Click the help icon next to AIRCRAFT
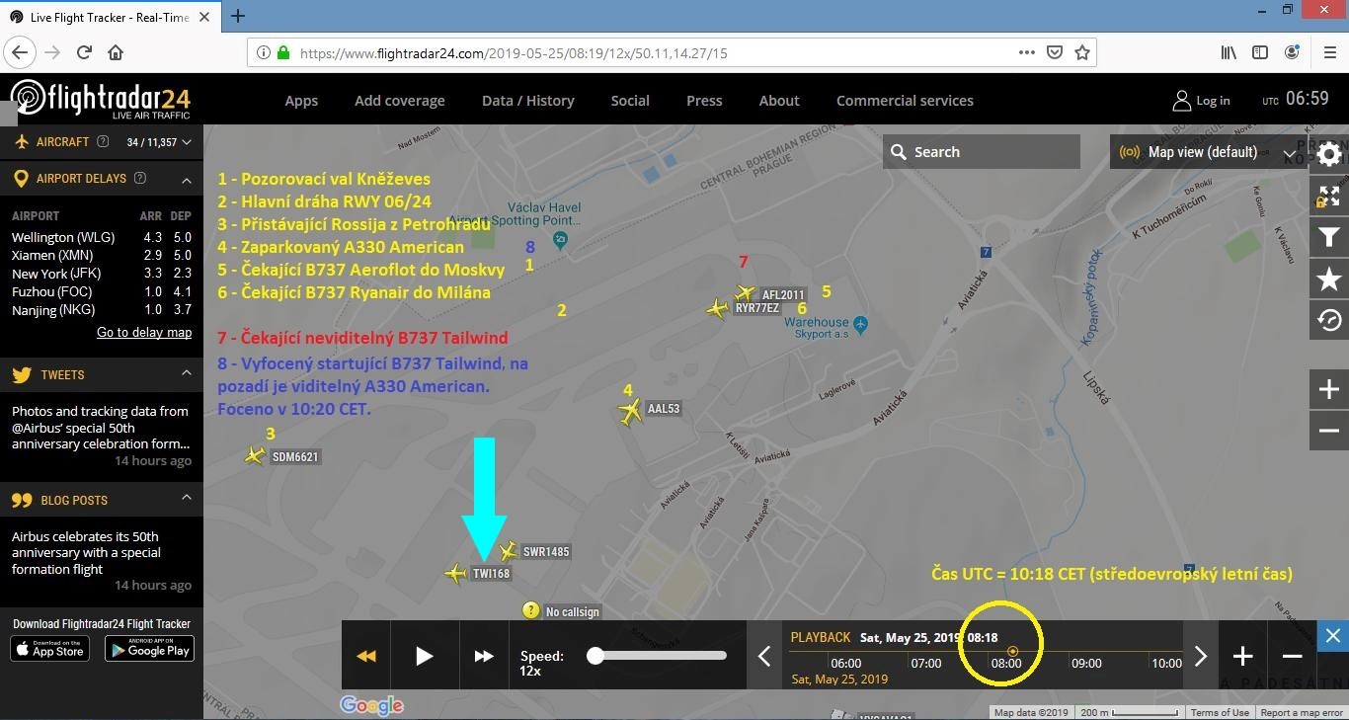 tap(103, 142)
